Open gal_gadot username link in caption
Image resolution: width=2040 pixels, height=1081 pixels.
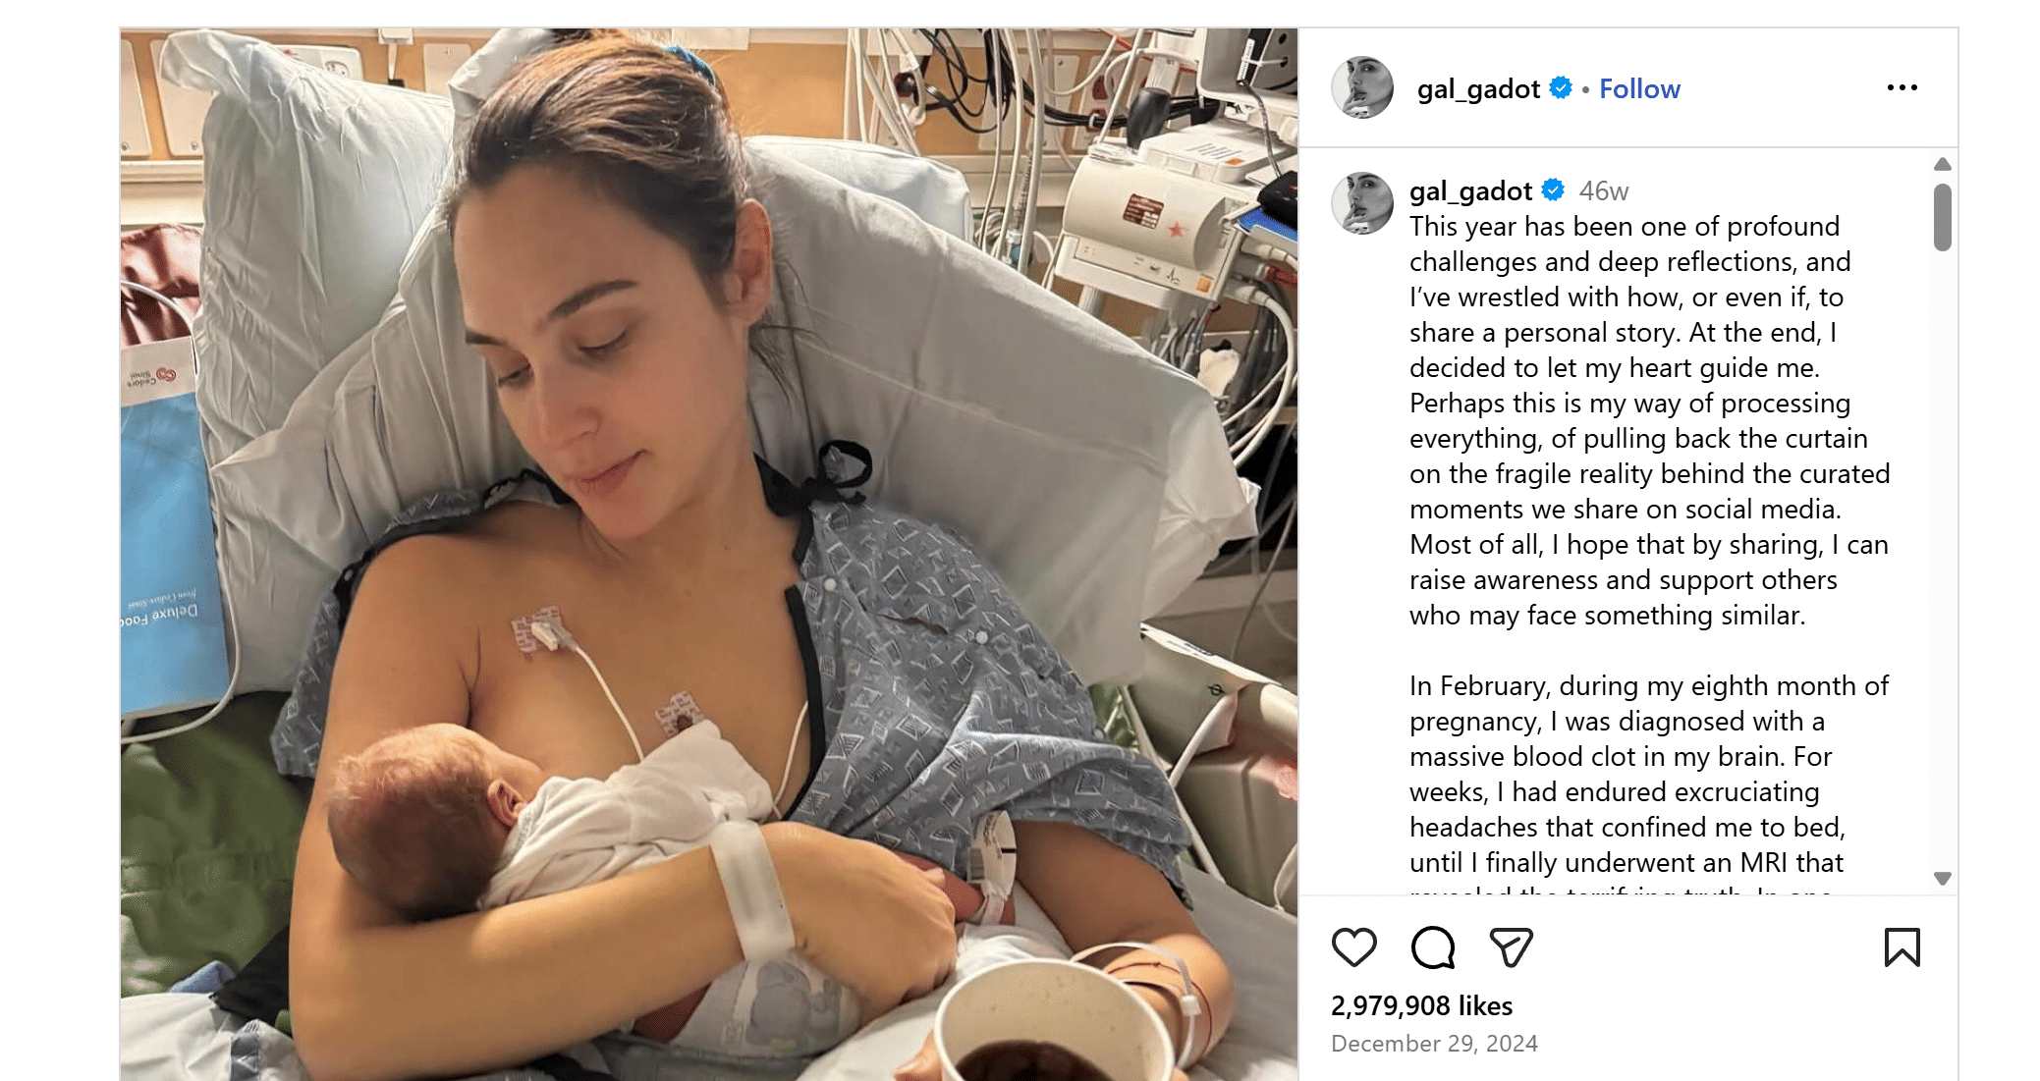[x=1470, y=190]
